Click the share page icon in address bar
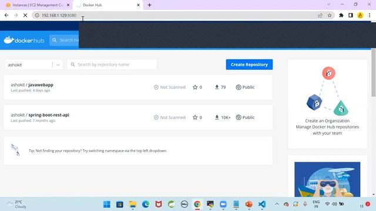 tap(320, 15)
